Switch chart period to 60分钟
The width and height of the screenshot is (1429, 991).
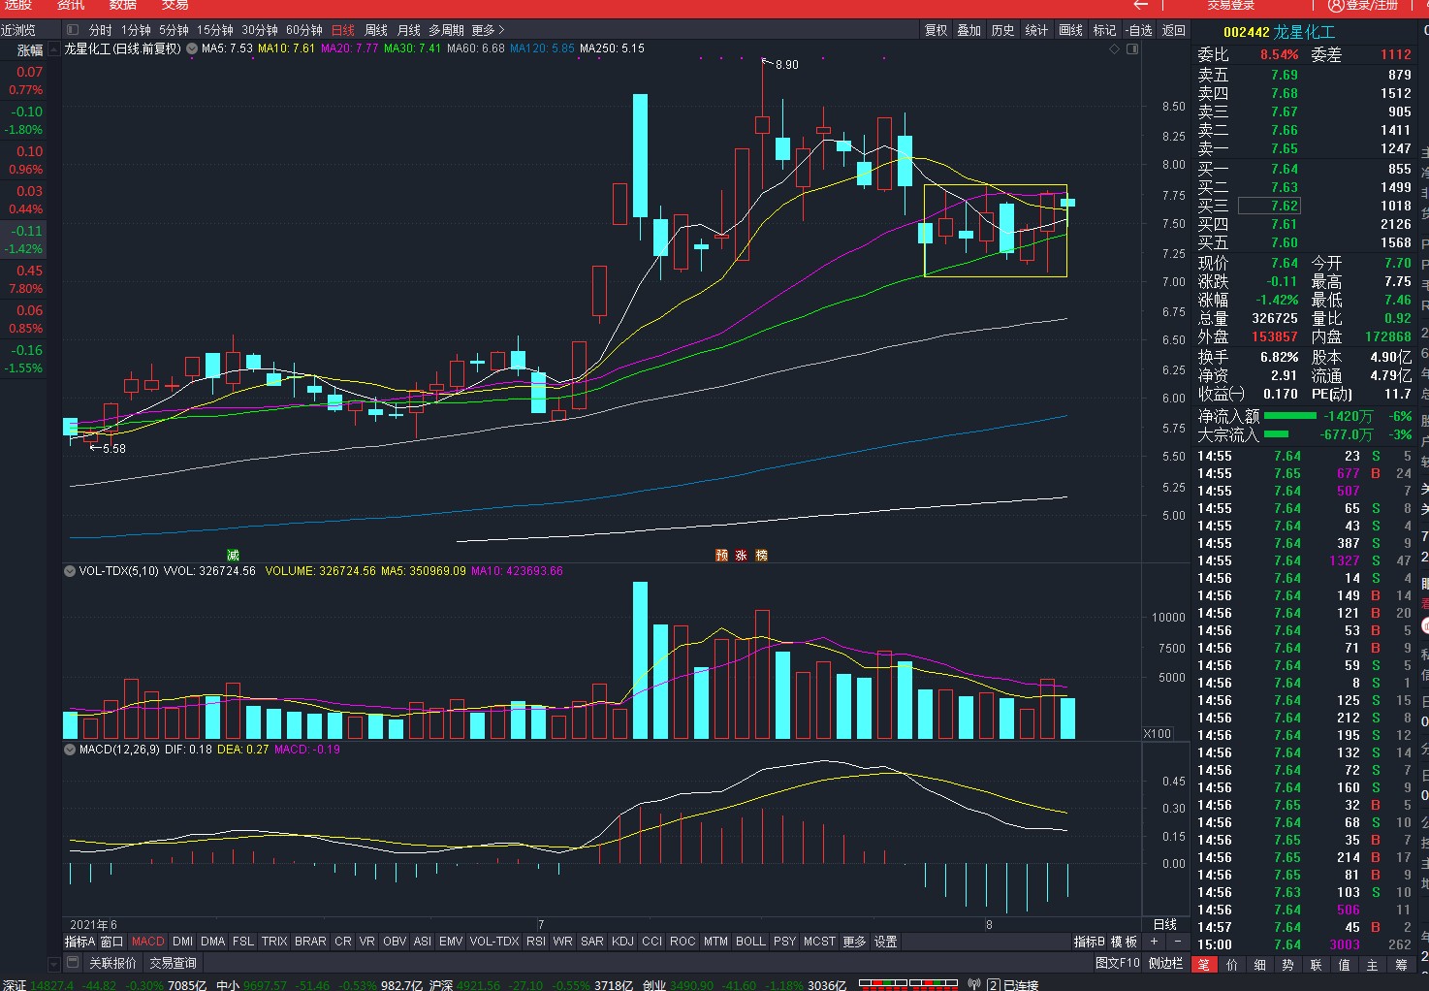(304, 30)
